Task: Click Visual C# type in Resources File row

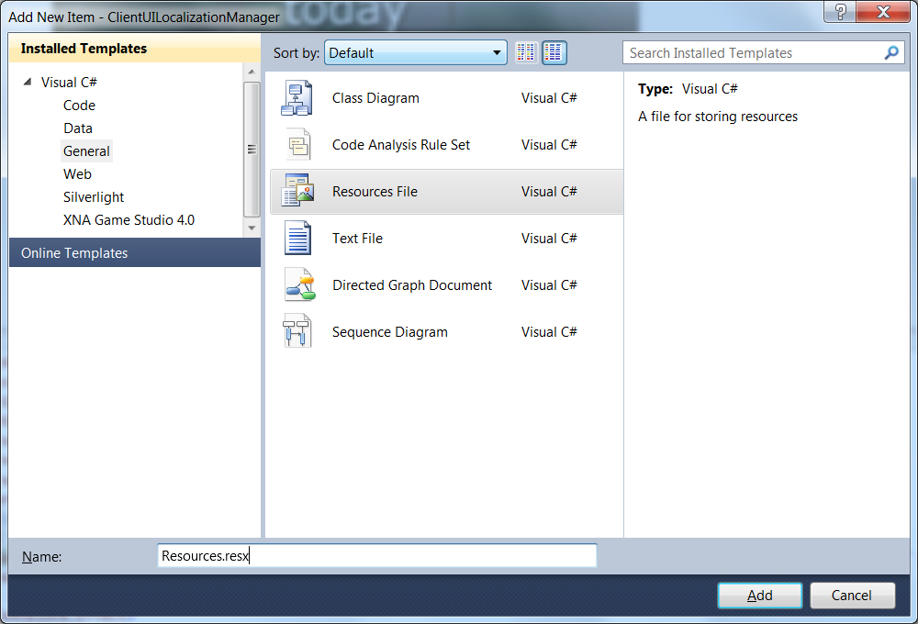Action: (x=549, y=192)
